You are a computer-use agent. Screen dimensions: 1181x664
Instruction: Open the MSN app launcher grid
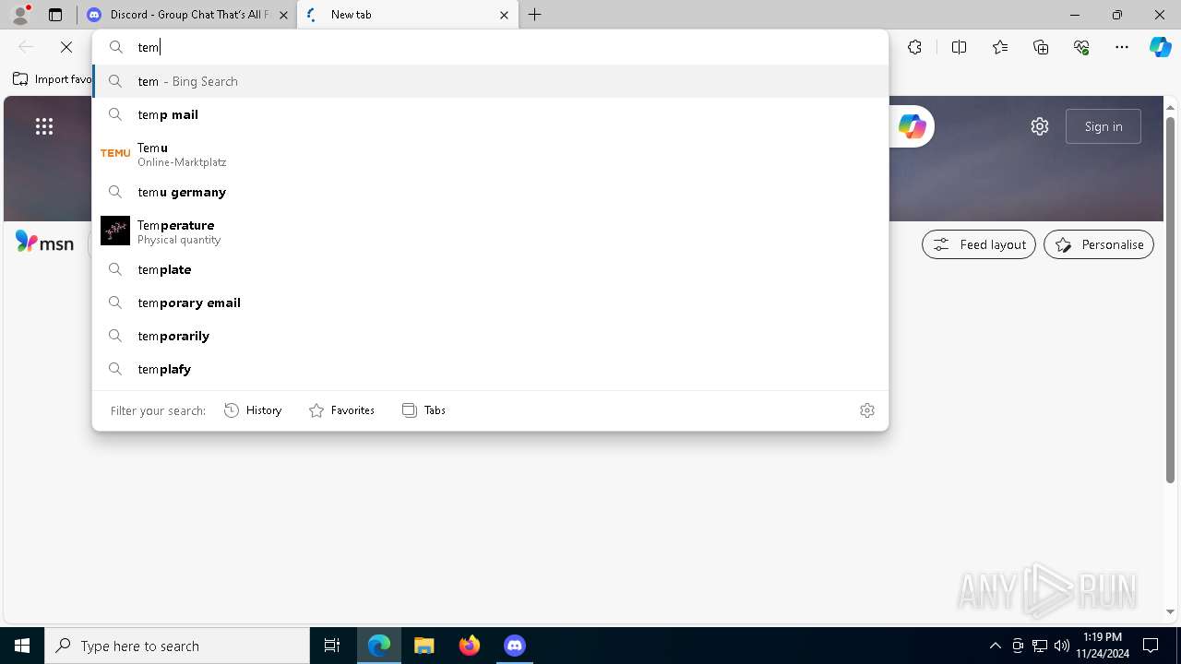click(x=44, y=126)
